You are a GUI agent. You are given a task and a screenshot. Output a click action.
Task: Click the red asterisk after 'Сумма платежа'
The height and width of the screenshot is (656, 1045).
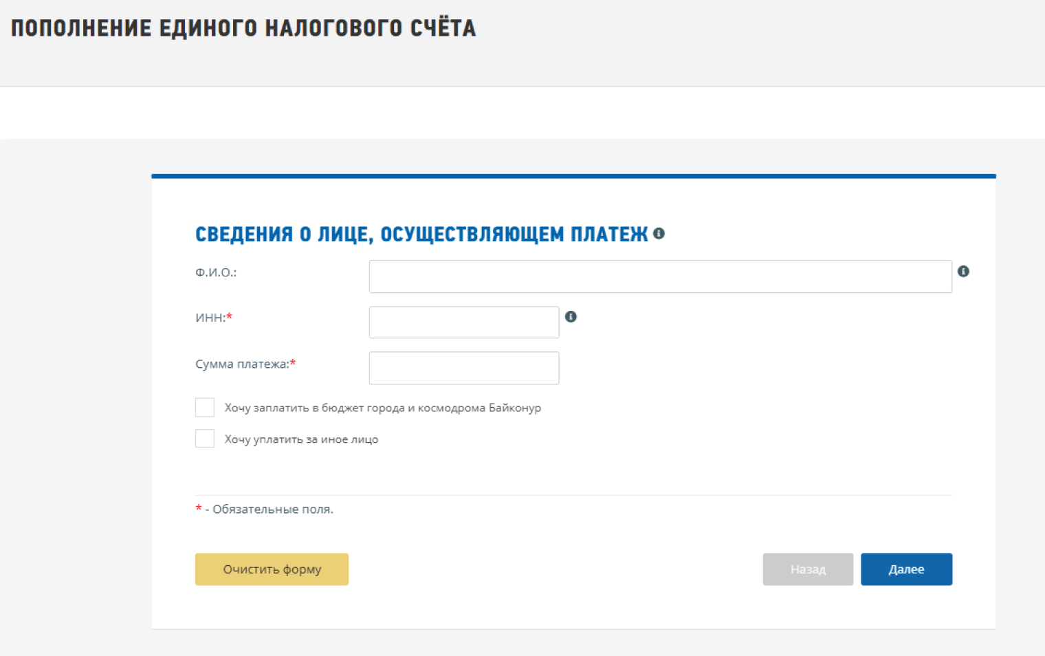coord(293,363)
